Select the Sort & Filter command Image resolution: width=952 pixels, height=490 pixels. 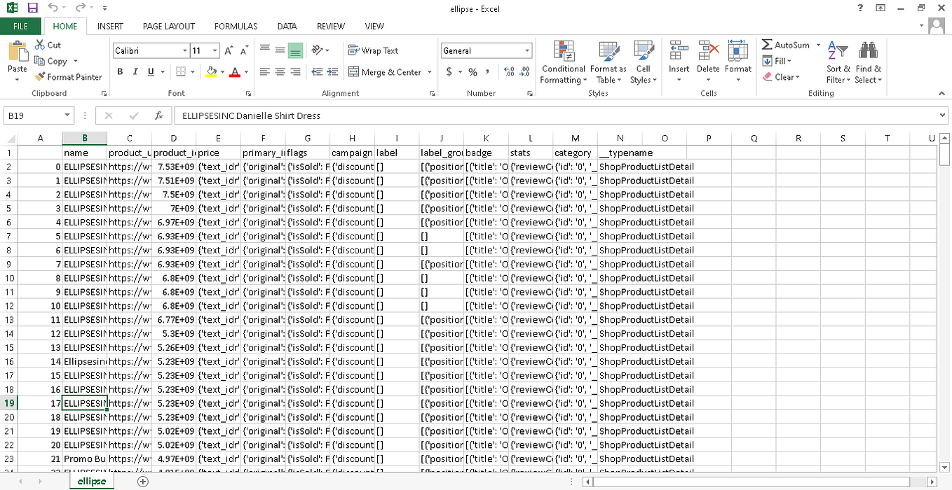coord(838,62)
